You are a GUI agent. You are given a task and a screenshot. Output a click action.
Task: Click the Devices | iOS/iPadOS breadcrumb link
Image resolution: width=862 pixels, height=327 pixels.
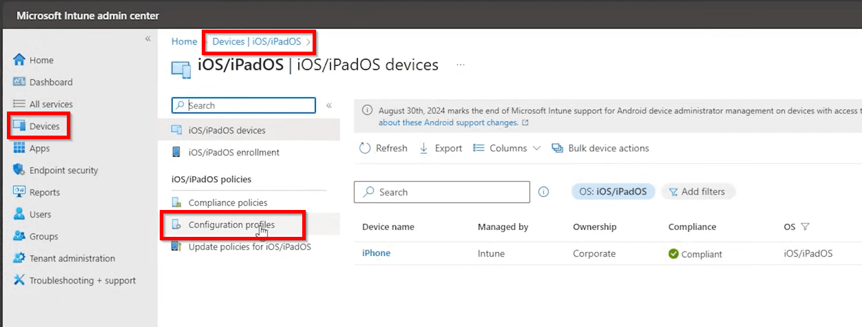[256, 41]
